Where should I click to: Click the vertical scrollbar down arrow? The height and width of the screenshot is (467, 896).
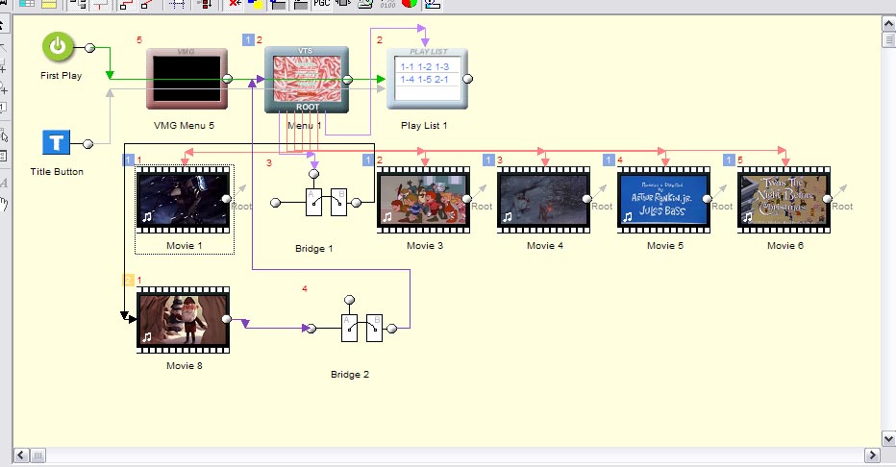(x=888, y=439)
